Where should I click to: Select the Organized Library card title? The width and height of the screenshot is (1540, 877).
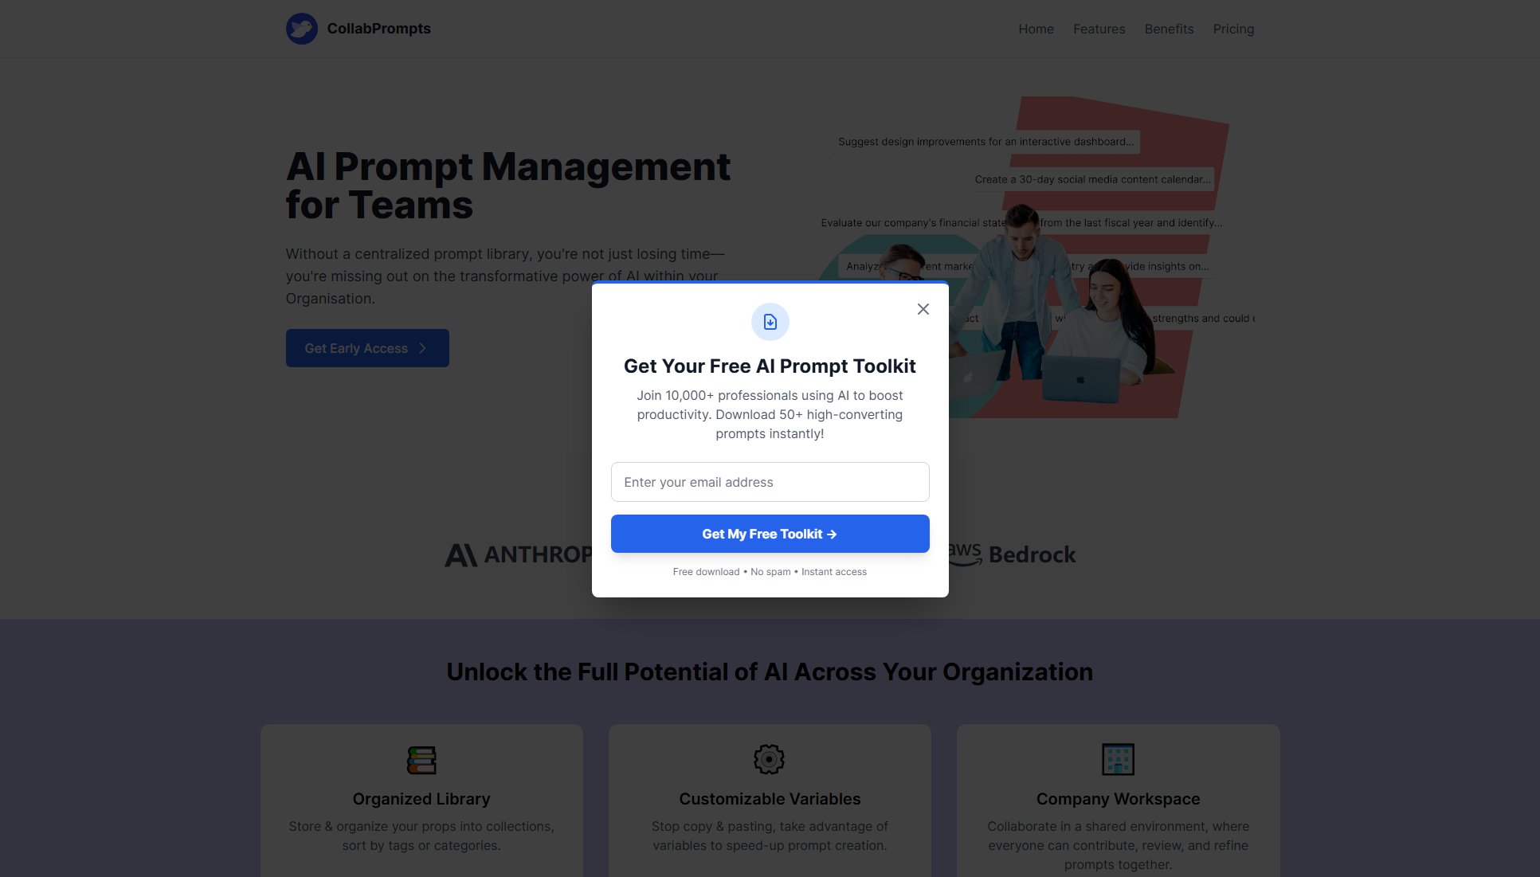[x=421, y=799]
